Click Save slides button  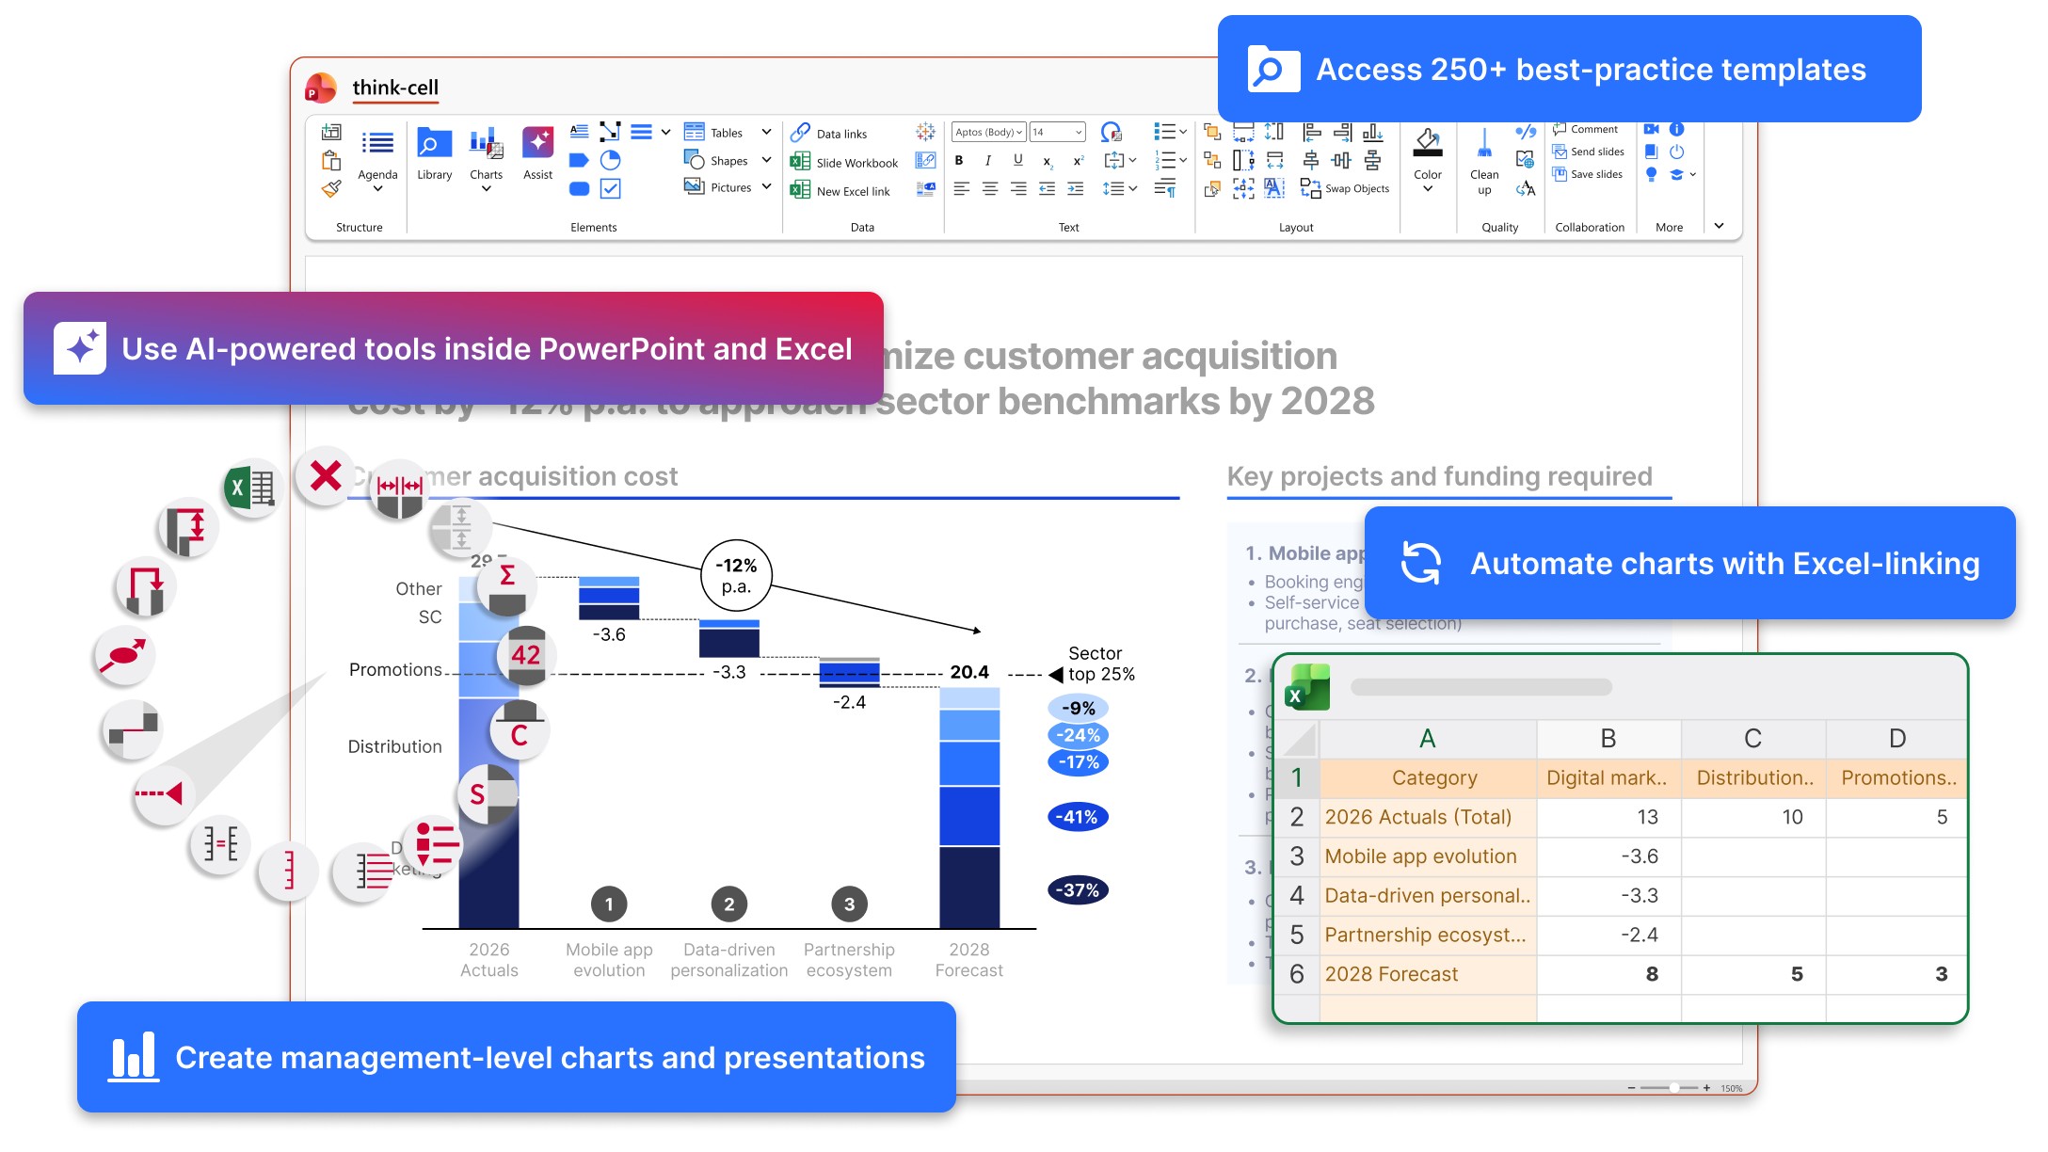click(x=1588, y=174)
